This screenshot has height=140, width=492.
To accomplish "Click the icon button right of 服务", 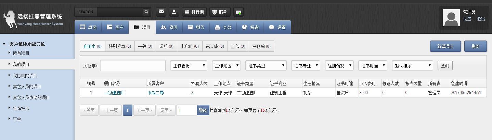I will point(238,12).
